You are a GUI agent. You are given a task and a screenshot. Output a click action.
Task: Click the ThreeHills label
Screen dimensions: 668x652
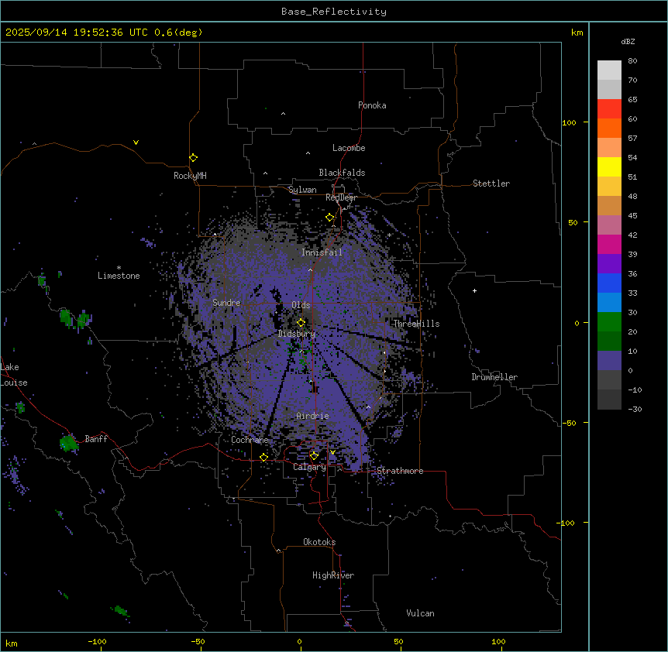tap(416, 324)
